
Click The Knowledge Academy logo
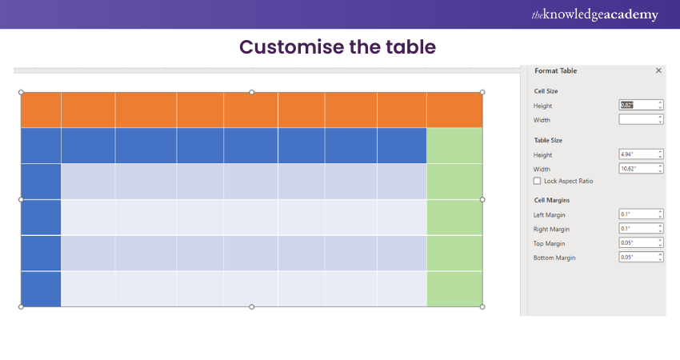(594, 14)
